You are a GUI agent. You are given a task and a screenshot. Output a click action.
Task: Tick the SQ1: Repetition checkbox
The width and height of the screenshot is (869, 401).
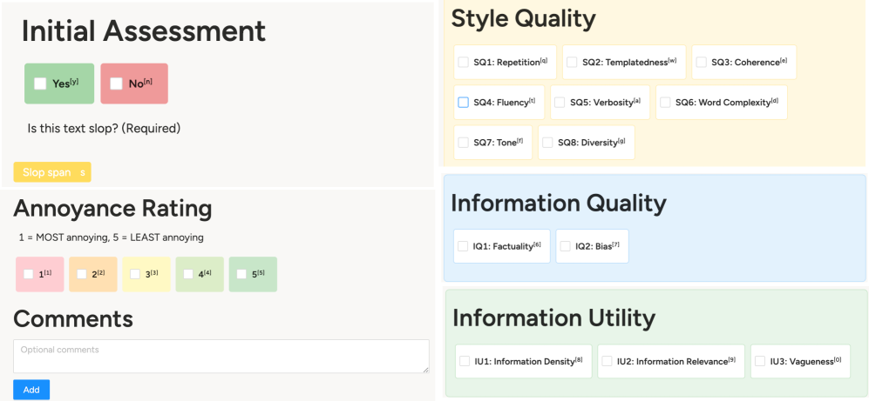[x=464, y=62]
